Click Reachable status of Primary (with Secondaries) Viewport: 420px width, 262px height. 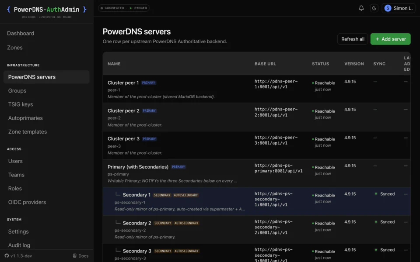coord(323,167)
